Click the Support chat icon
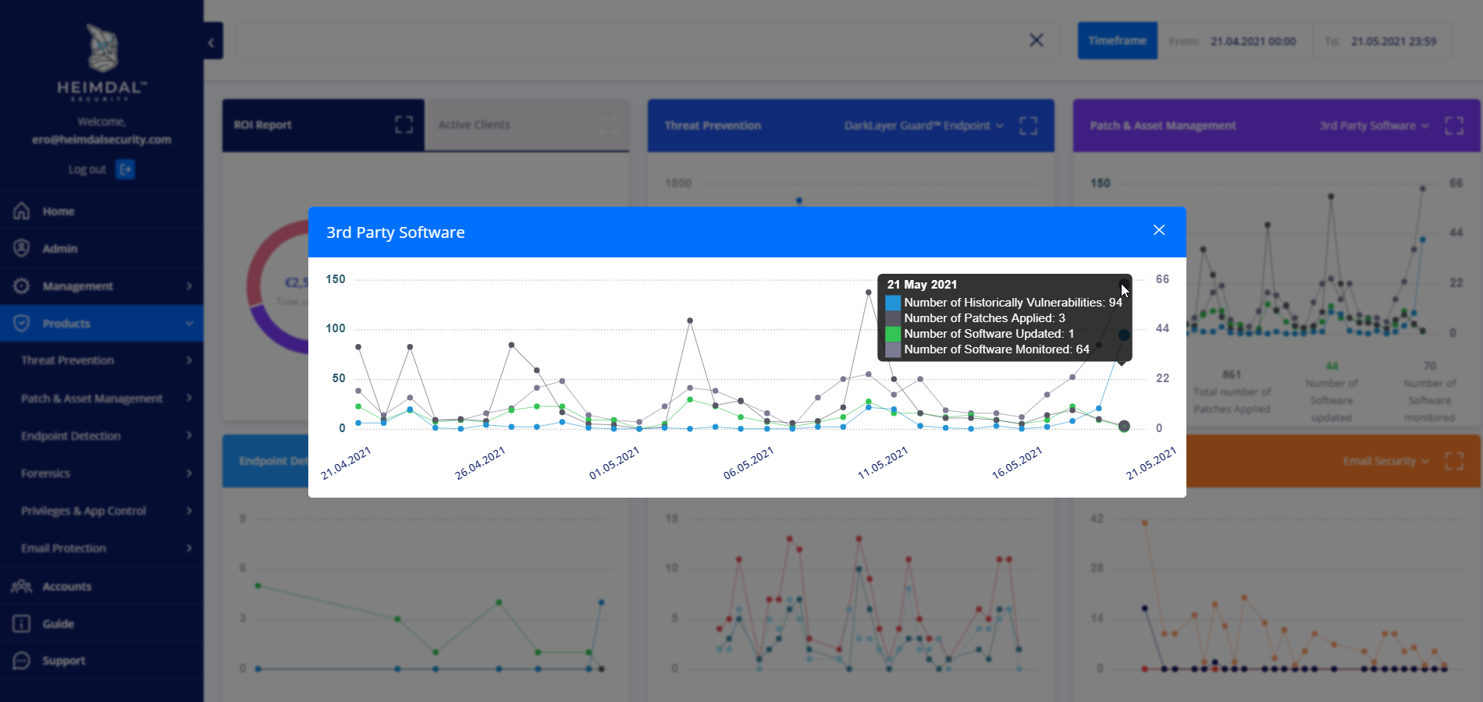1483x702 pixels. click(22, 661)
